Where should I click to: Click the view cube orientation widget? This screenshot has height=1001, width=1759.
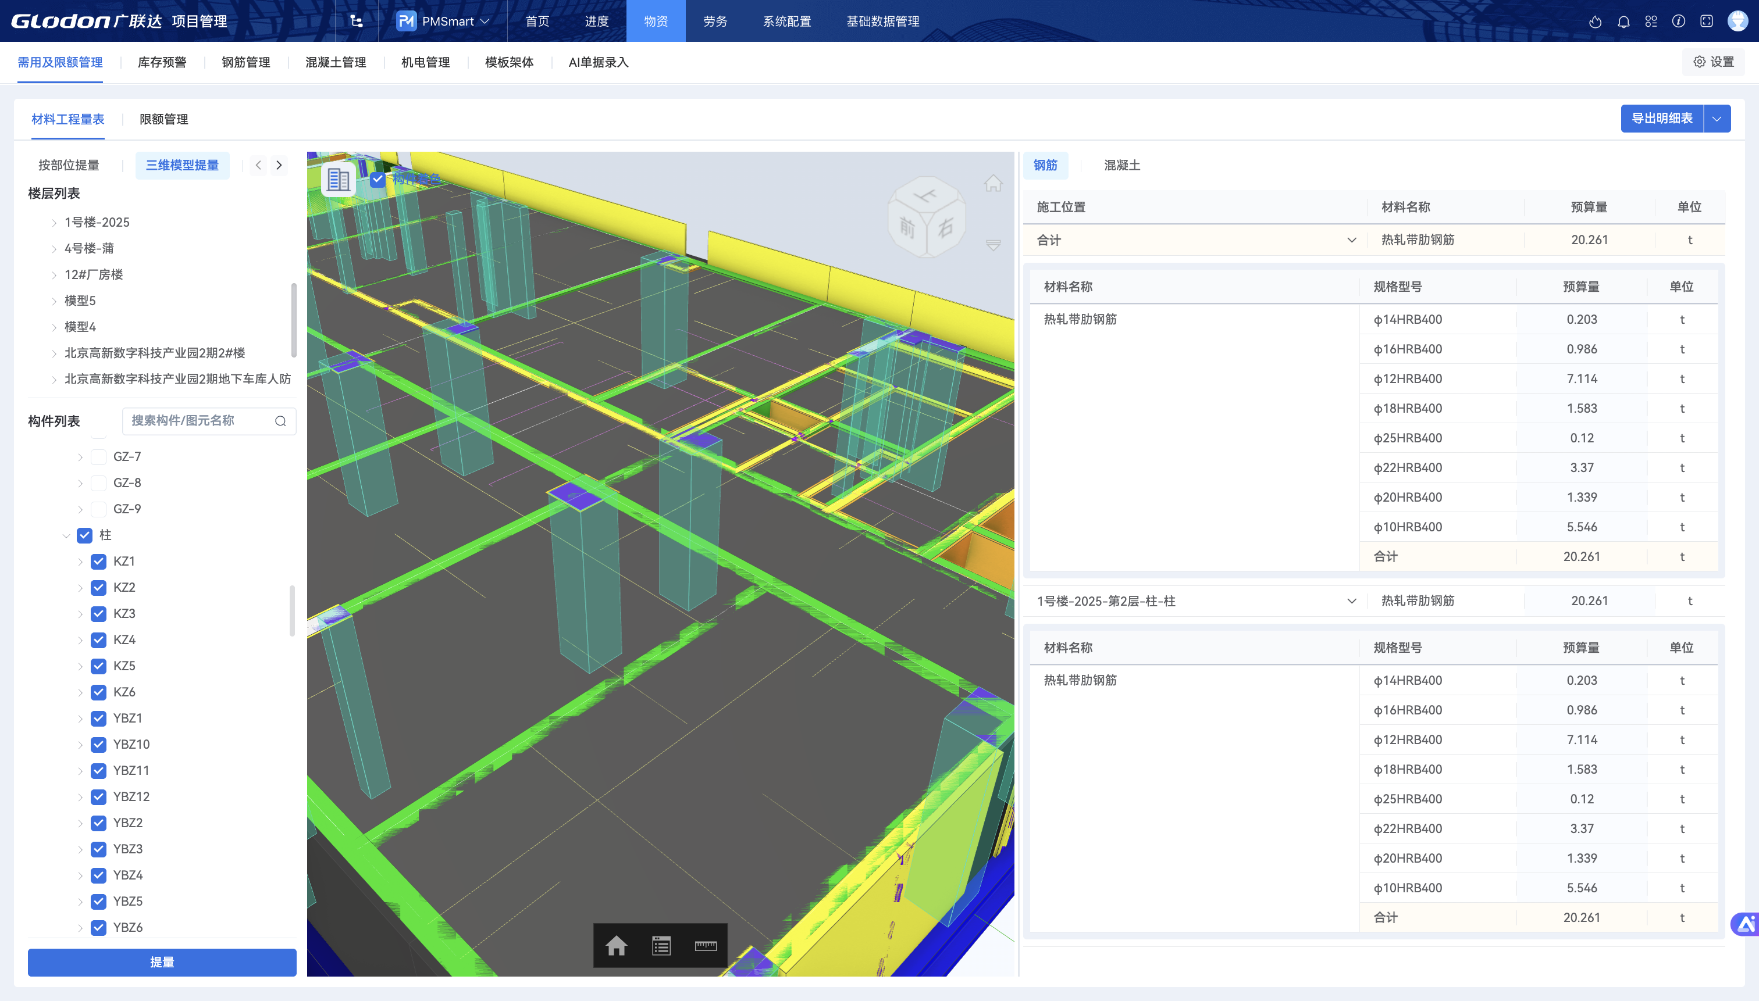click(926, 217)
